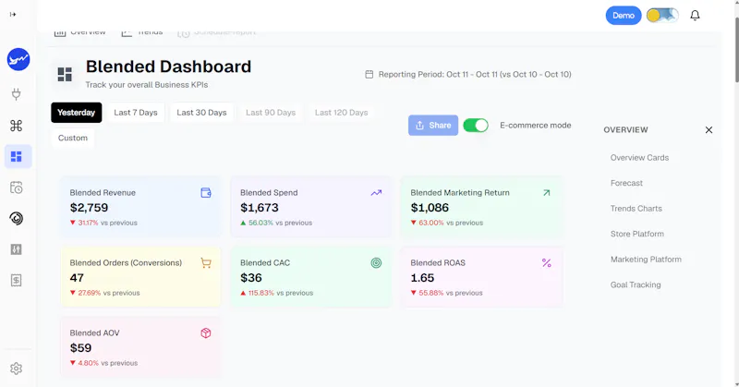Click the target icon on Blended CAC
The width and height of the screenshot is (739, 387).
click(x=376, y=263)
